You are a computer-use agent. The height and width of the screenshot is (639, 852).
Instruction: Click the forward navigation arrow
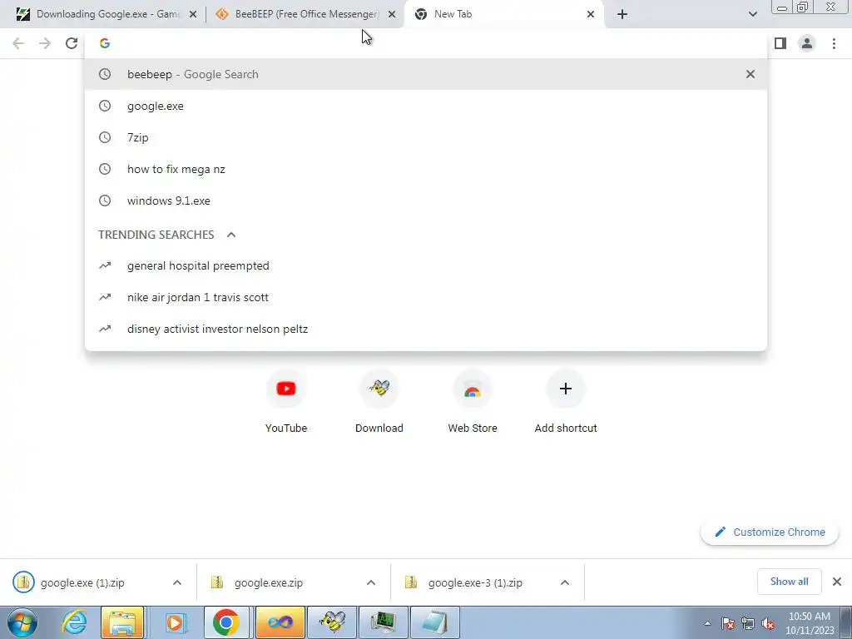[x=45, y=43]
